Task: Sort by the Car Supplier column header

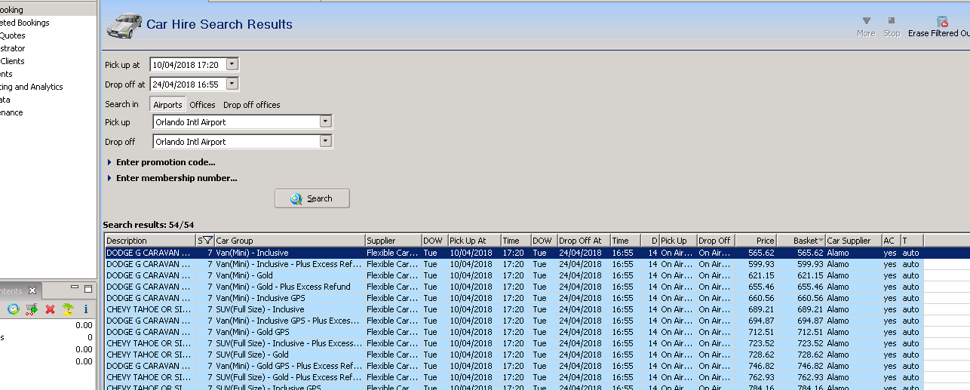Action: tap(853, 241)
